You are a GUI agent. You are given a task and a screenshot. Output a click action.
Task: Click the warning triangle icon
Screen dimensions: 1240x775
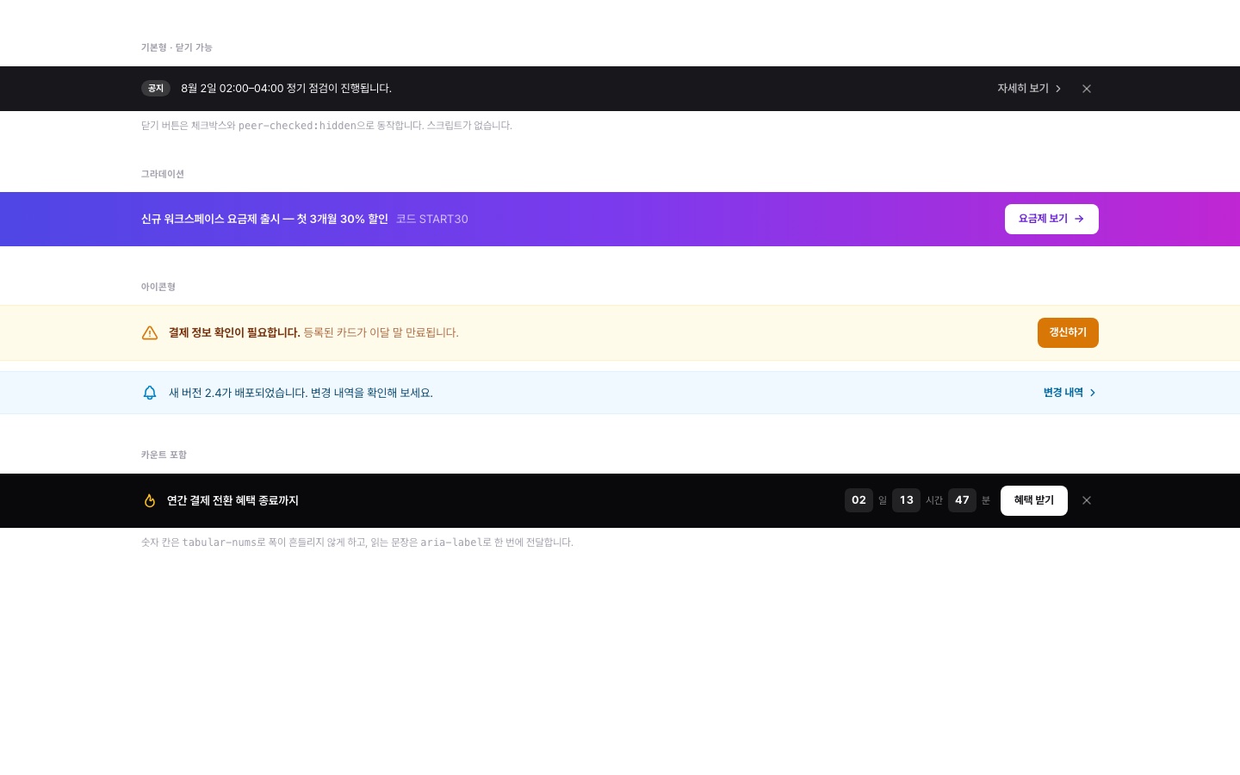(x=150, y=333)
